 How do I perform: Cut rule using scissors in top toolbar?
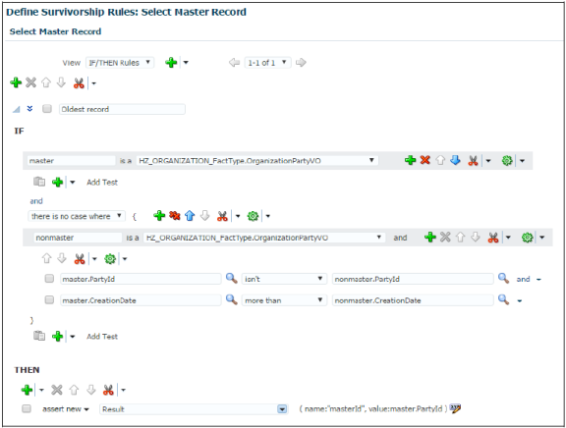(x=79, y=83)
